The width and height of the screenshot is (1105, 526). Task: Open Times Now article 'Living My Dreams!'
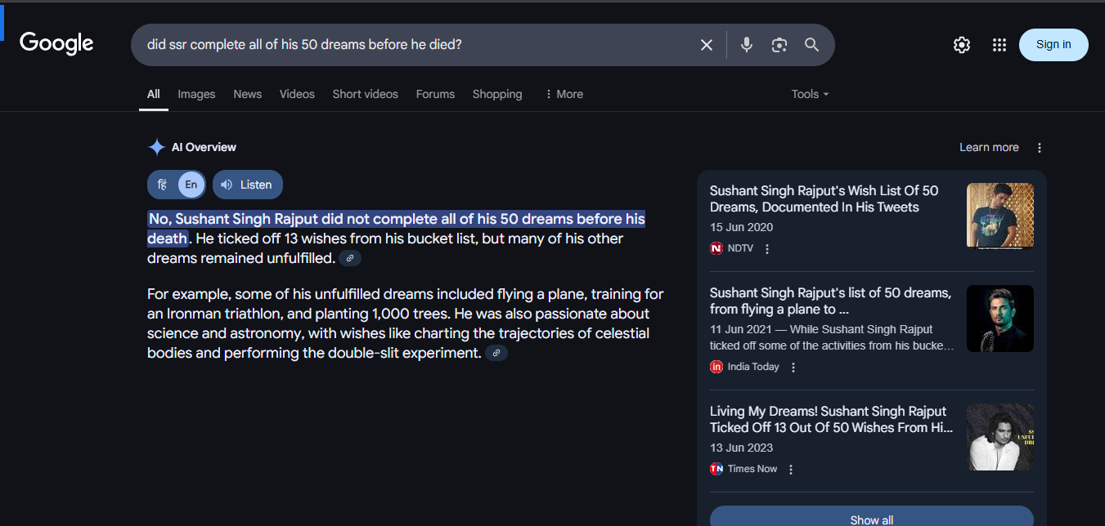831,419
